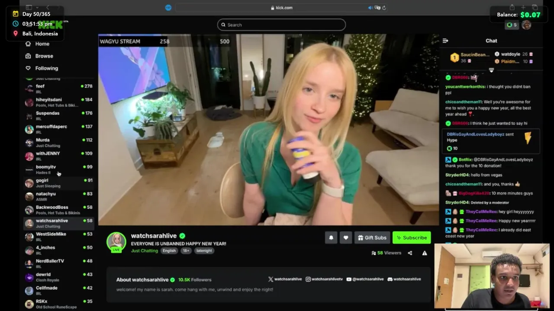Open WestSideMike channel in sidebar

click(x=58, y=237)
